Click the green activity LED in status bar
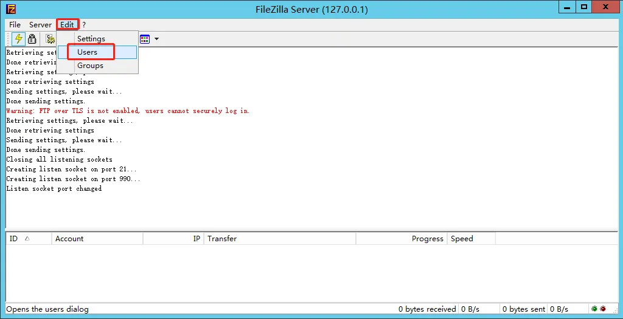623x319 pixels. click(594, 309)
